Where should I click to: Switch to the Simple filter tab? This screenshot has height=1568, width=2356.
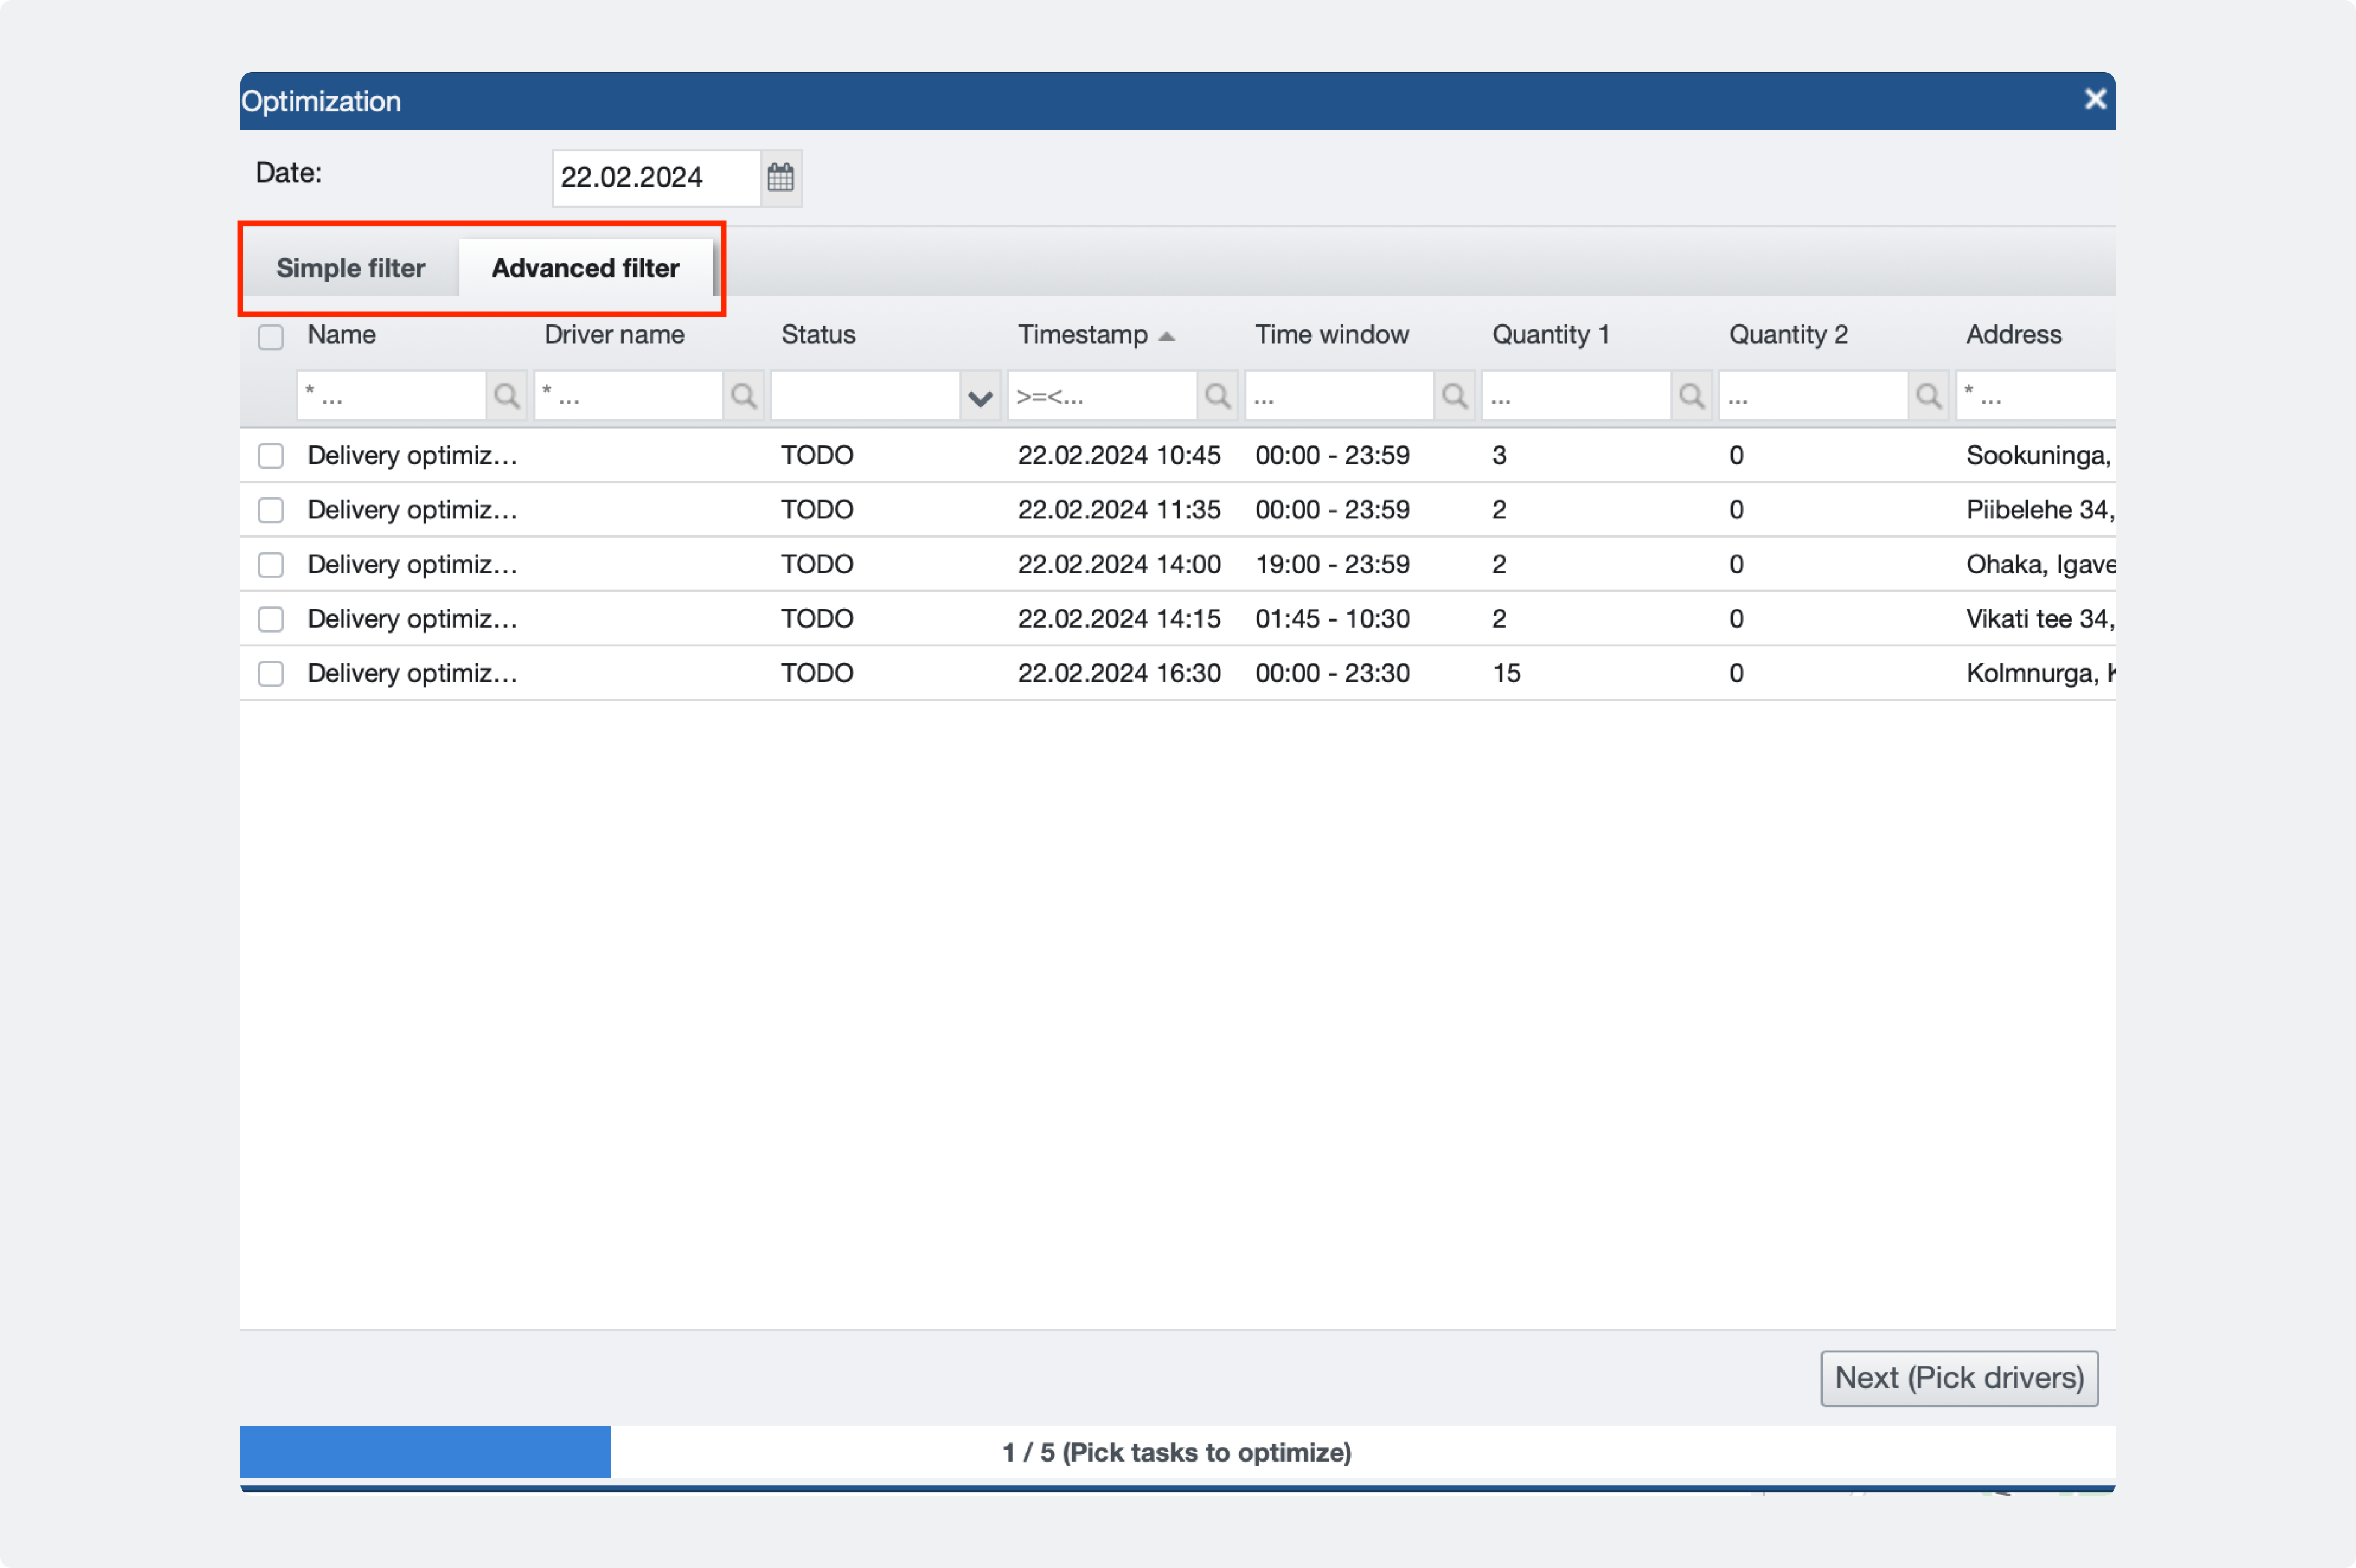349,268
